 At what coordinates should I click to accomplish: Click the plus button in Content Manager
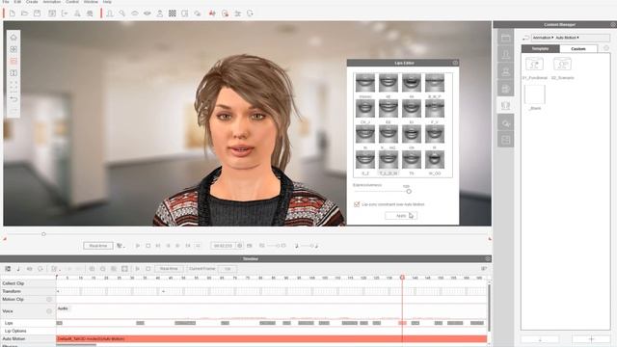(591, 339)
